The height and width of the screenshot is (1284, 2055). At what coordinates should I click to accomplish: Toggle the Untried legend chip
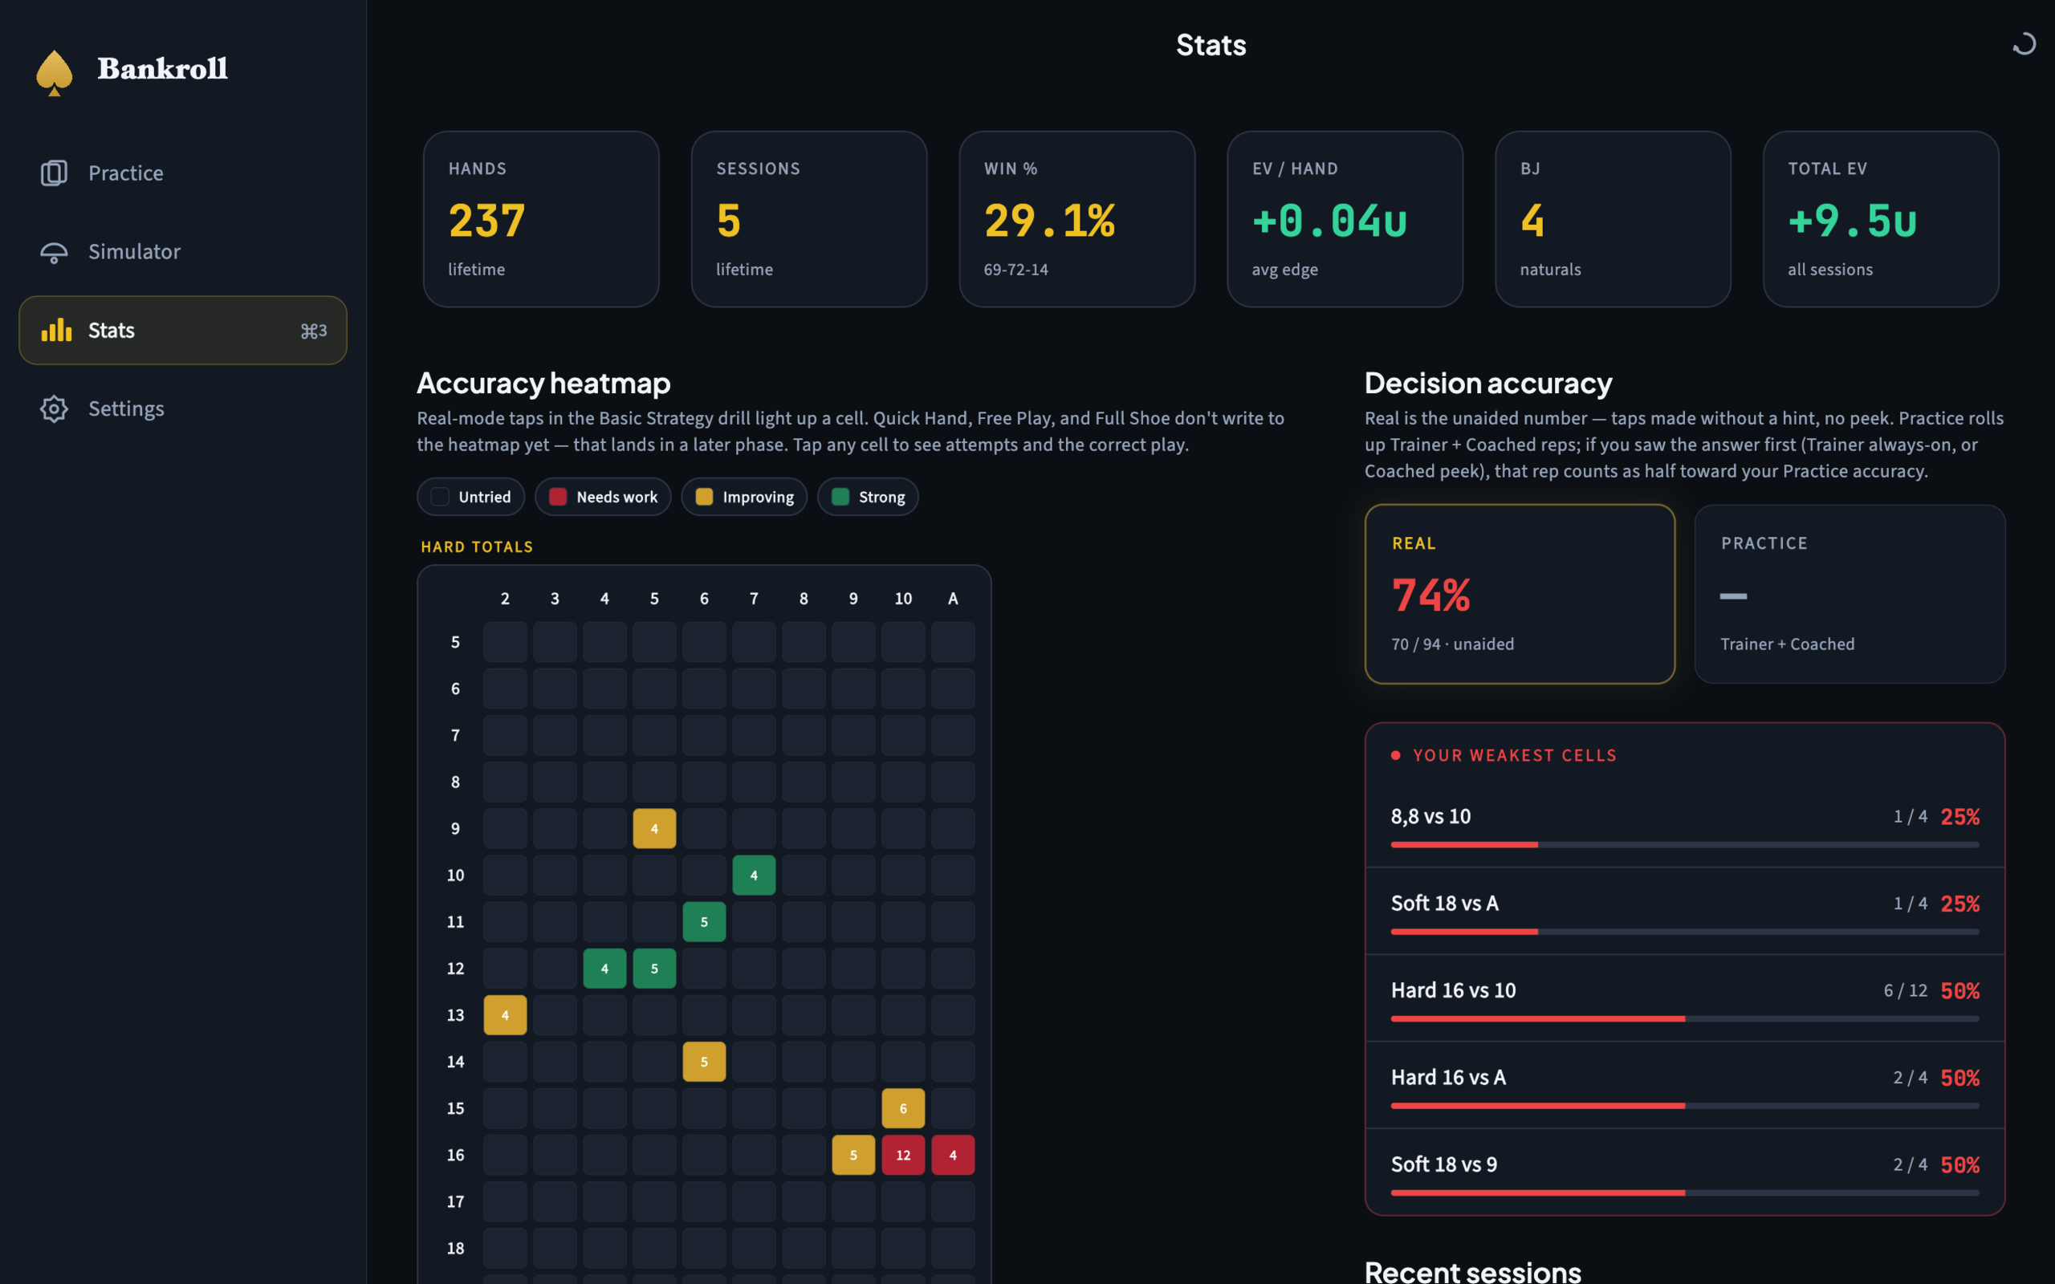point(470,497)
